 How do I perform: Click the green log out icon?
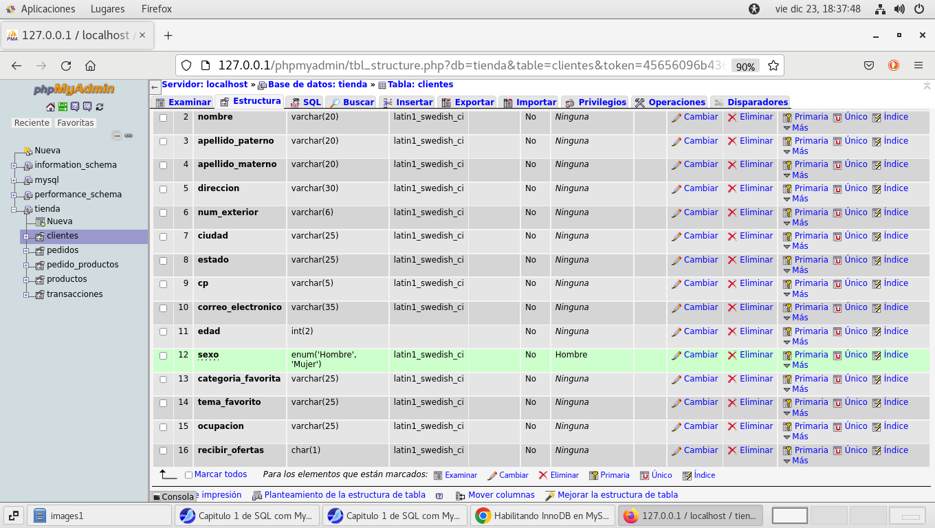pos(63,107)
